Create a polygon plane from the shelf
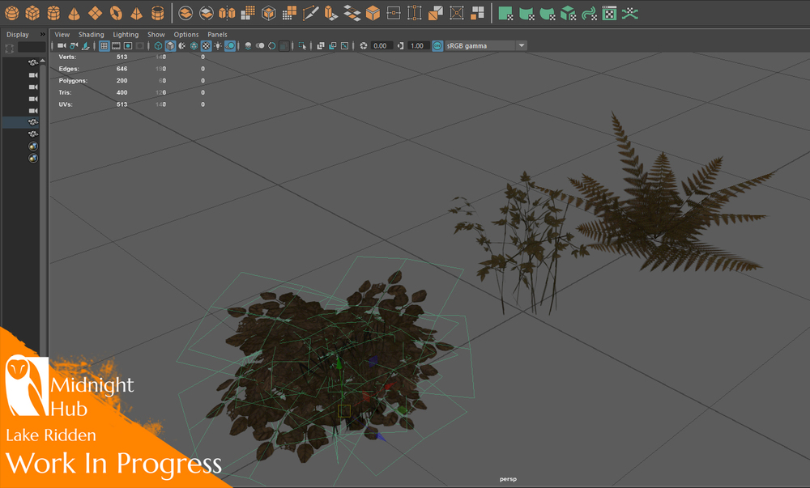 pyautogui.click(x=95, y=13)
